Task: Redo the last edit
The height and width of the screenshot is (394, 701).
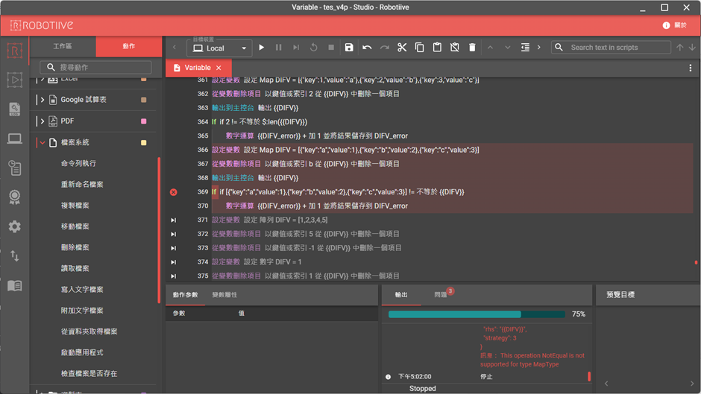Action: click(x=385, y=48)
